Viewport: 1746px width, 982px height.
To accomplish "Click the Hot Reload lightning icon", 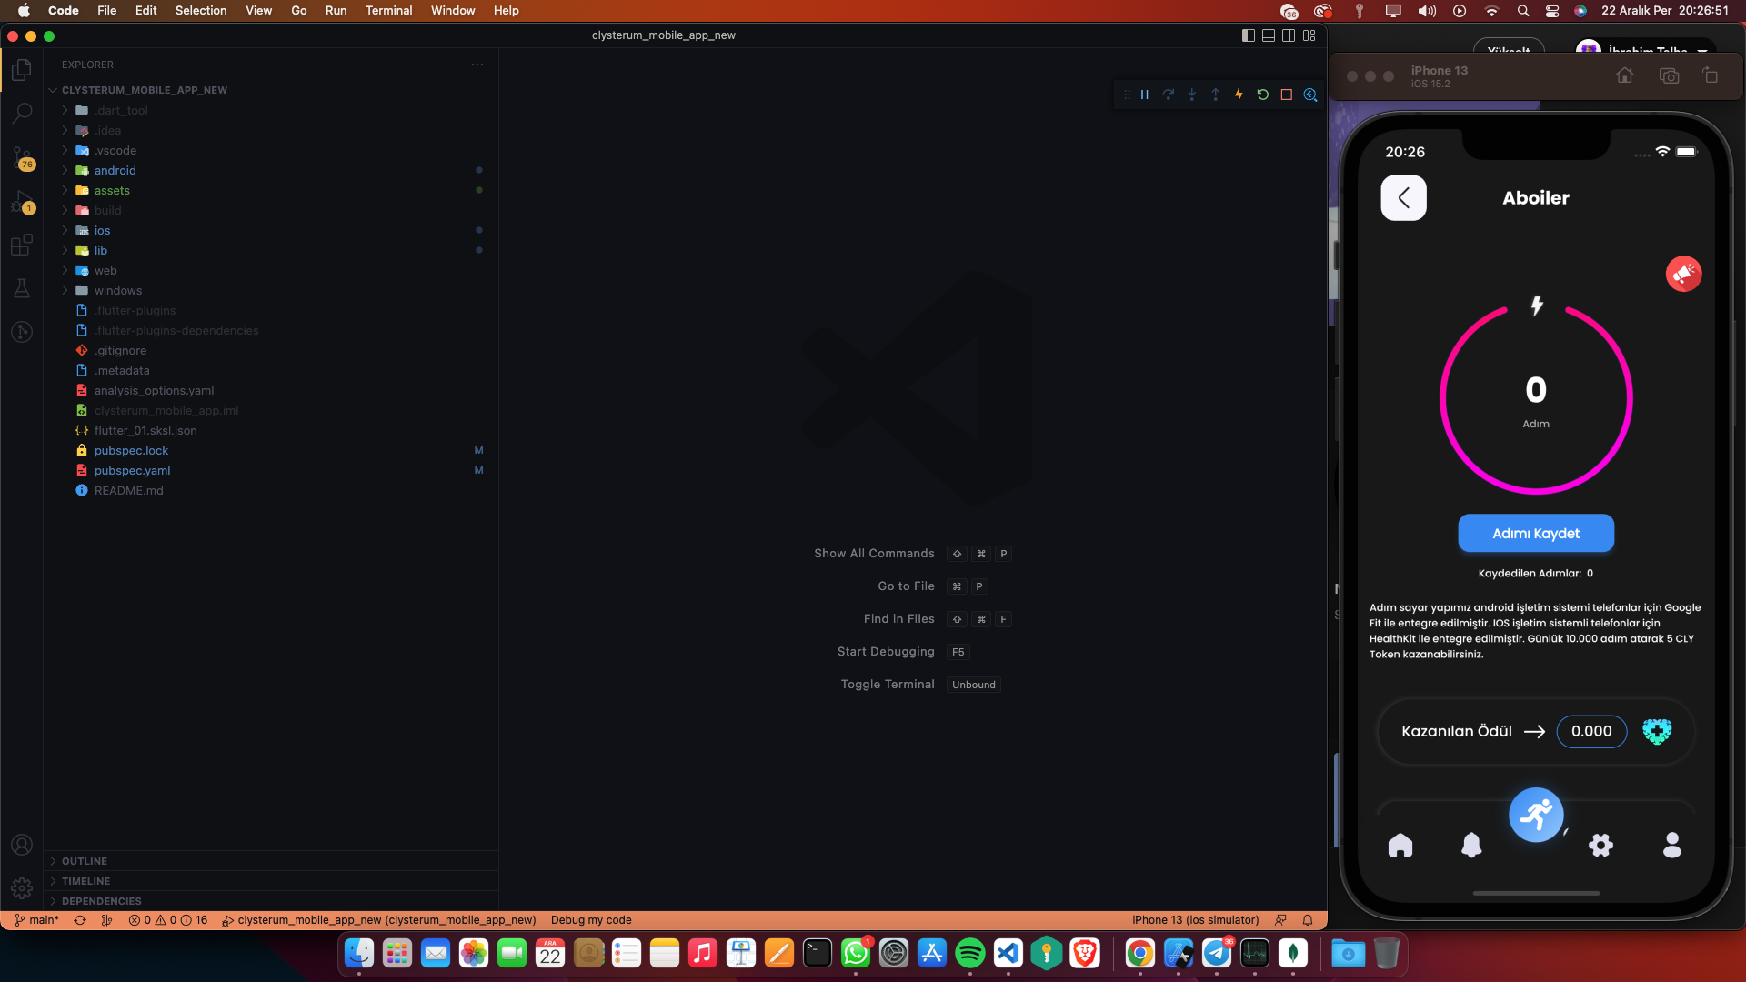I will pyautogui.click(x=1239, y=95).
